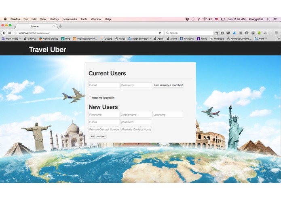Open the US flag input source menu
281x200 pixels.
(x=216, y=19)
